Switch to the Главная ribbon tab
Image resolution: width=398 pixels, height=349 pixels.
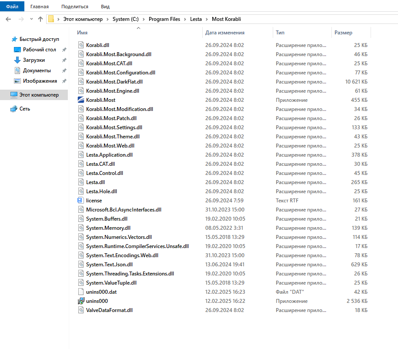(x=39, y=7)
